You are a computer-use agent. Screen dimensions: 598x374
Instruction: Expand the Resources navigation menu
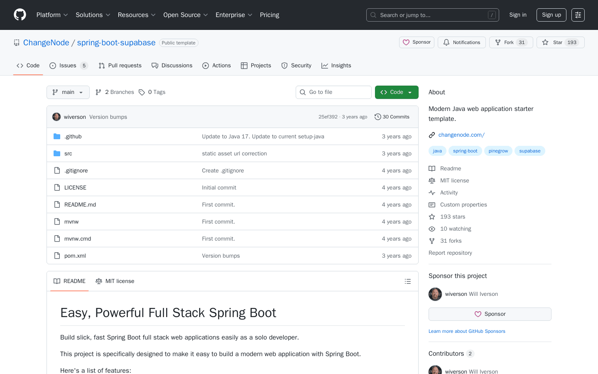[137, 15]
